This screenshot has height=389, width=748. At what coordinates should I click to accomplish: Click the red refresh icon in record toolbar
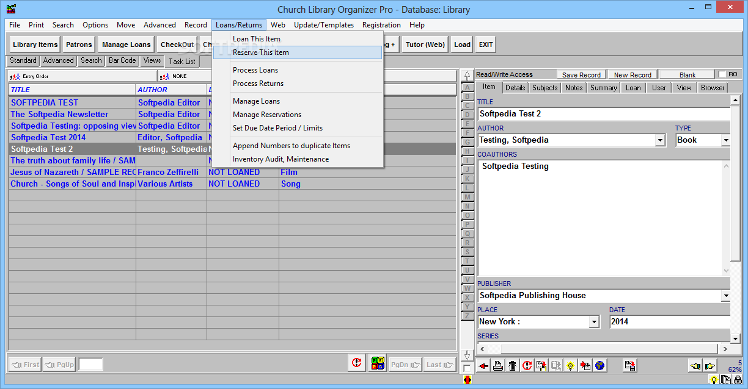[x=527, y=366]
